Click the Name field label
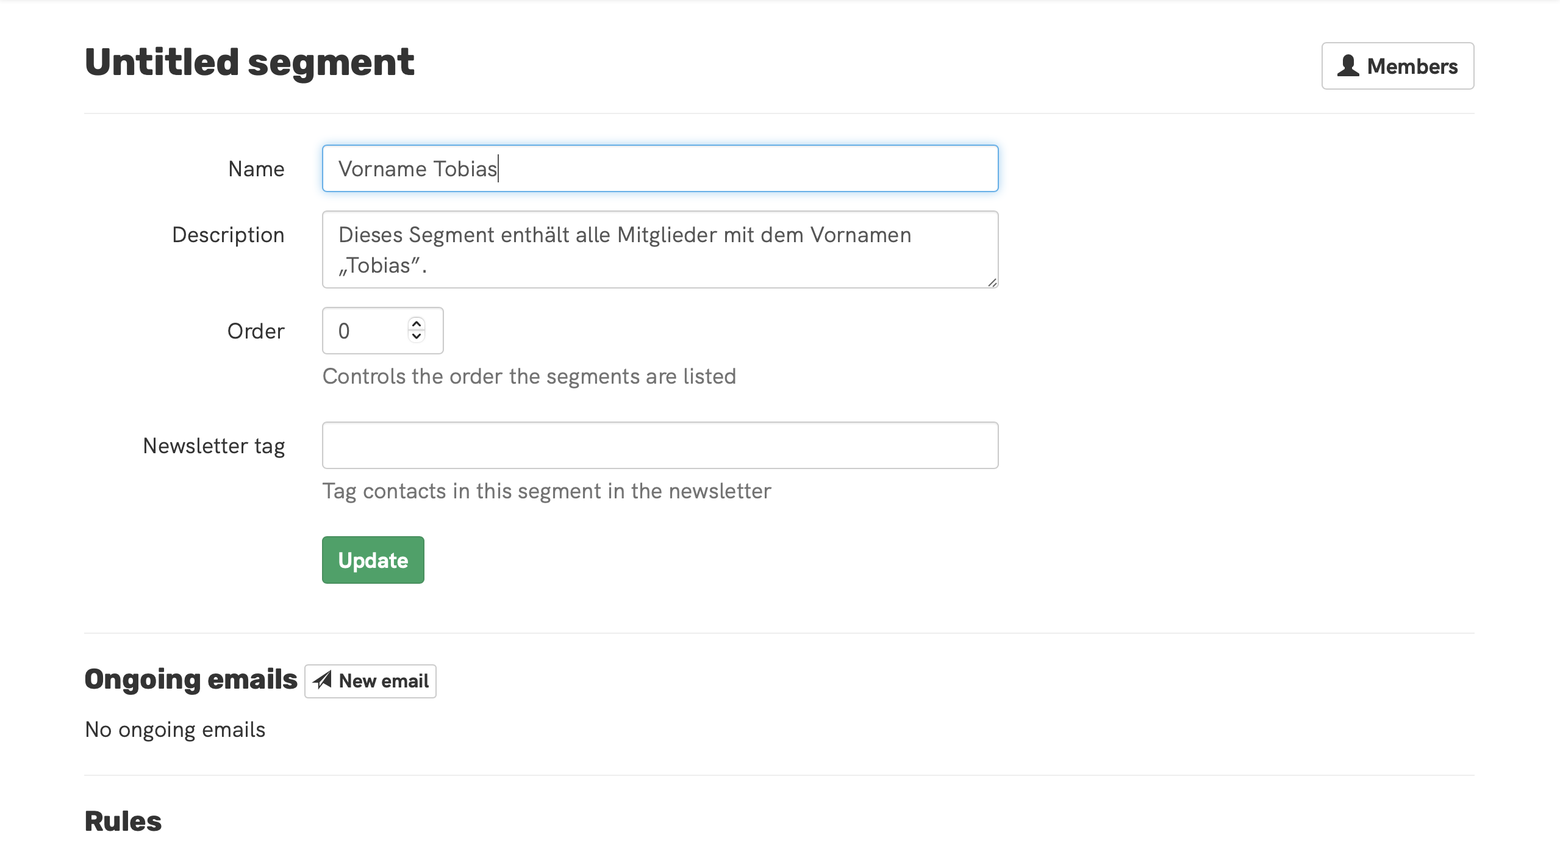This screenshot has height=843, width=1560. 256,169
